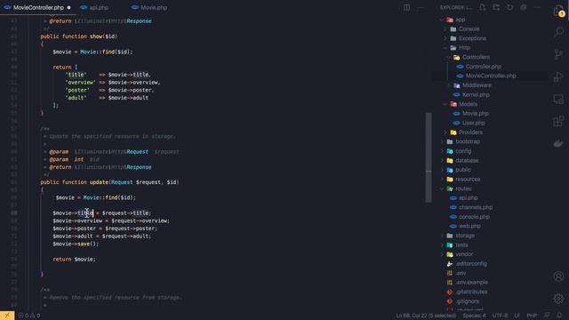Viewport: 569px width, 320px height.
Task: Expand the Console folder
Action: click(x=469, y=29)
